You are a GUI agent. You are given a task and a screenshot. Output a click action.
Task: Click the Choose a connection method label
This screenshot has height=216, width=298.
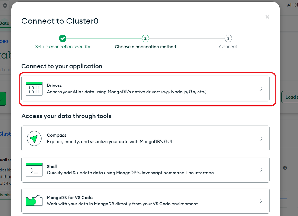pyautogui.click(x=145, y=47)
